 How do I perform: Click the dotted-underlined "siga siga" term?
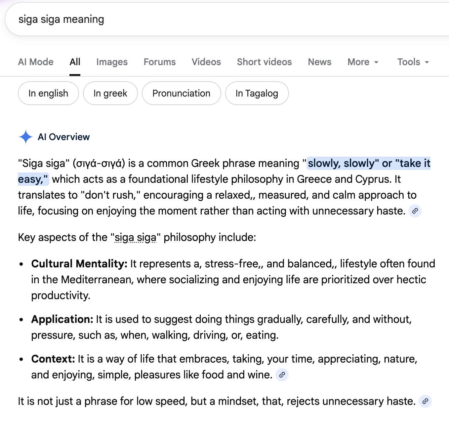[x=135, y=238]
